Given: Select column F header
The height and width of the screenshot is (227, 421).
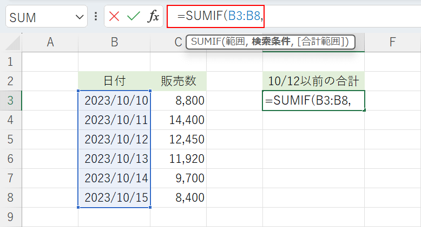Looking at the screenshot, I should tap(392, 42).
